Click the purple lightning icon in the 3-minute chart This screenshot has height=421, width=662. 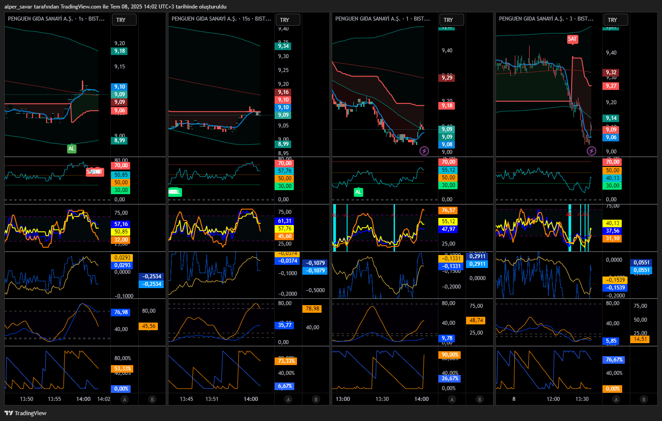pyautogui.click(x=591, y=151)
